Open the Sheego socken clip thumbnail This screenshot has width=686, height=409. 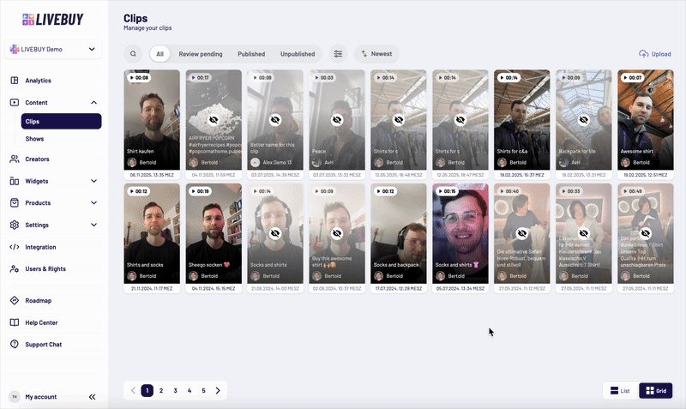tap(214, 233)
